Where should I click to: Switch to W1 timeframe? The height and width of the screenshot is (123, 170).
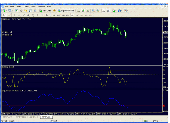pyautogui.click(x=86, y=15)
